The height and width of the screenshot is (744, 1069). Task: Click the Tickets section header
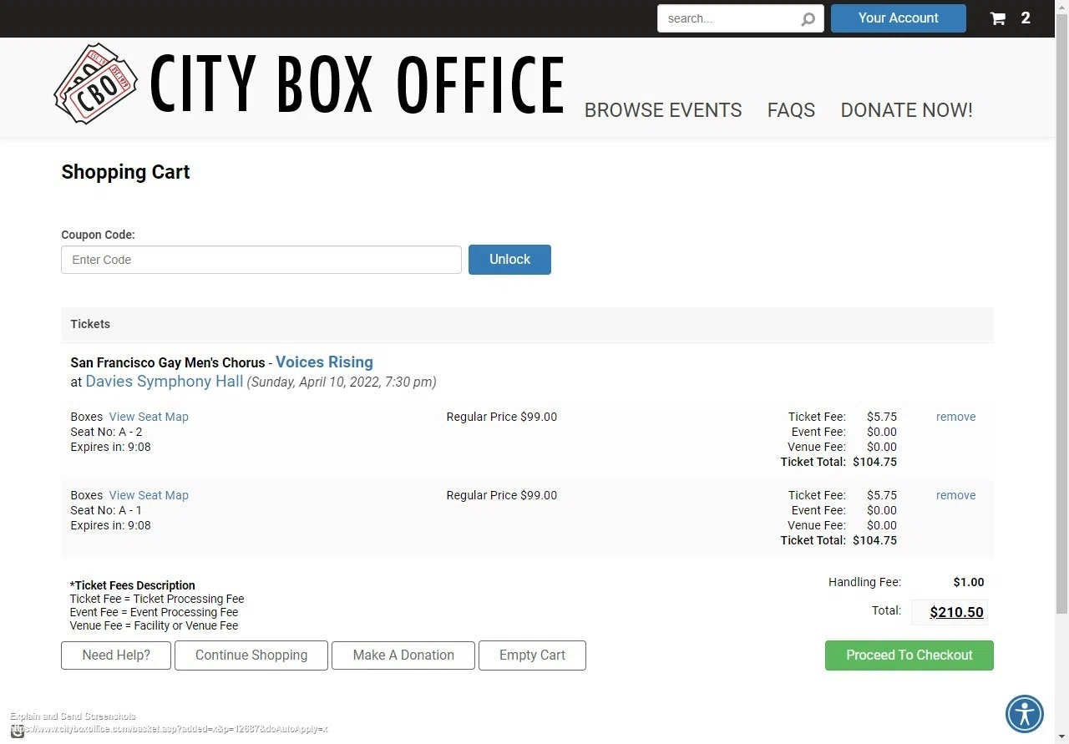(527, 324)
